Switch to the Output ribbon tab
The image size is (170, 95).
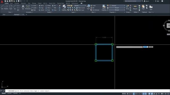point(40,3)
